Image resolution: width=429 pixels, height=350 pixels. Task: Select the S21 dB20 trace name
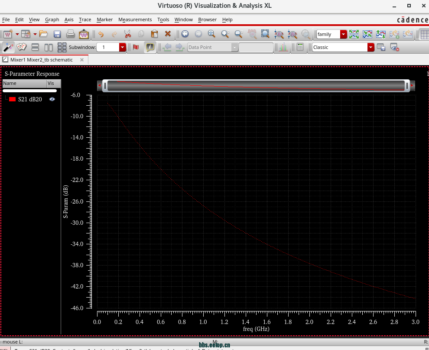point(30,99)
